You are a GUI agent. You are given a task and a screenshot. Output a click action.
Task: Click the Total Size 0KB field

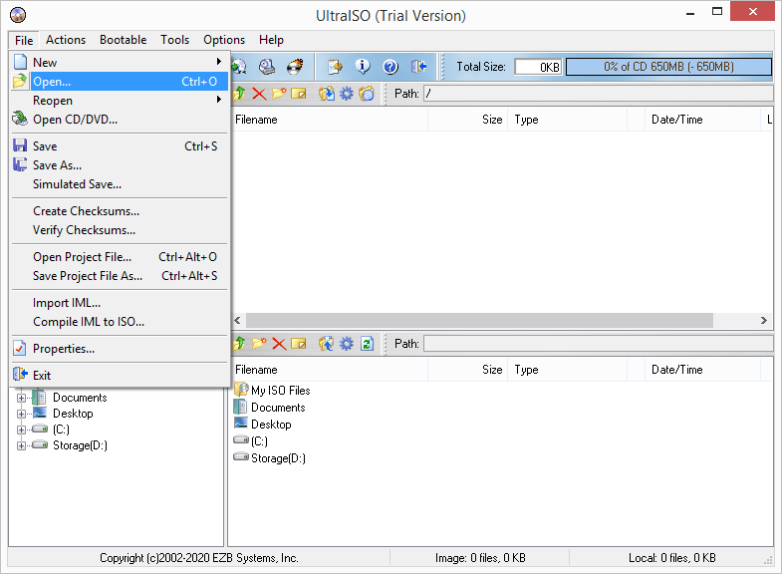pos(538,67)
